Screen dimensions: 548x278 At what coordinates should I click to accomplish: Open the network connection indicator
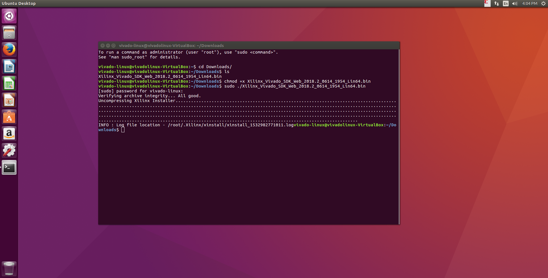click(497, 3)
